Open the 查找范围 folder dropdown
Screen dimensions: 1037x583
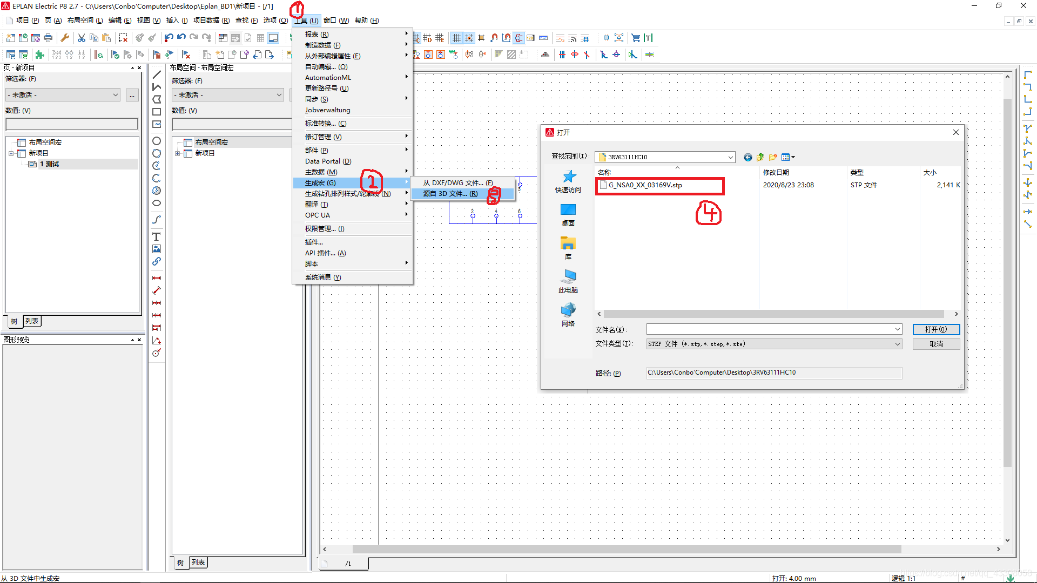tap(730, 157)
